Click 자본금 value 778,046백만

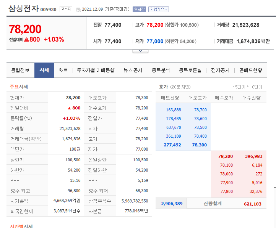pyautogui.click(x=136, y=211)
